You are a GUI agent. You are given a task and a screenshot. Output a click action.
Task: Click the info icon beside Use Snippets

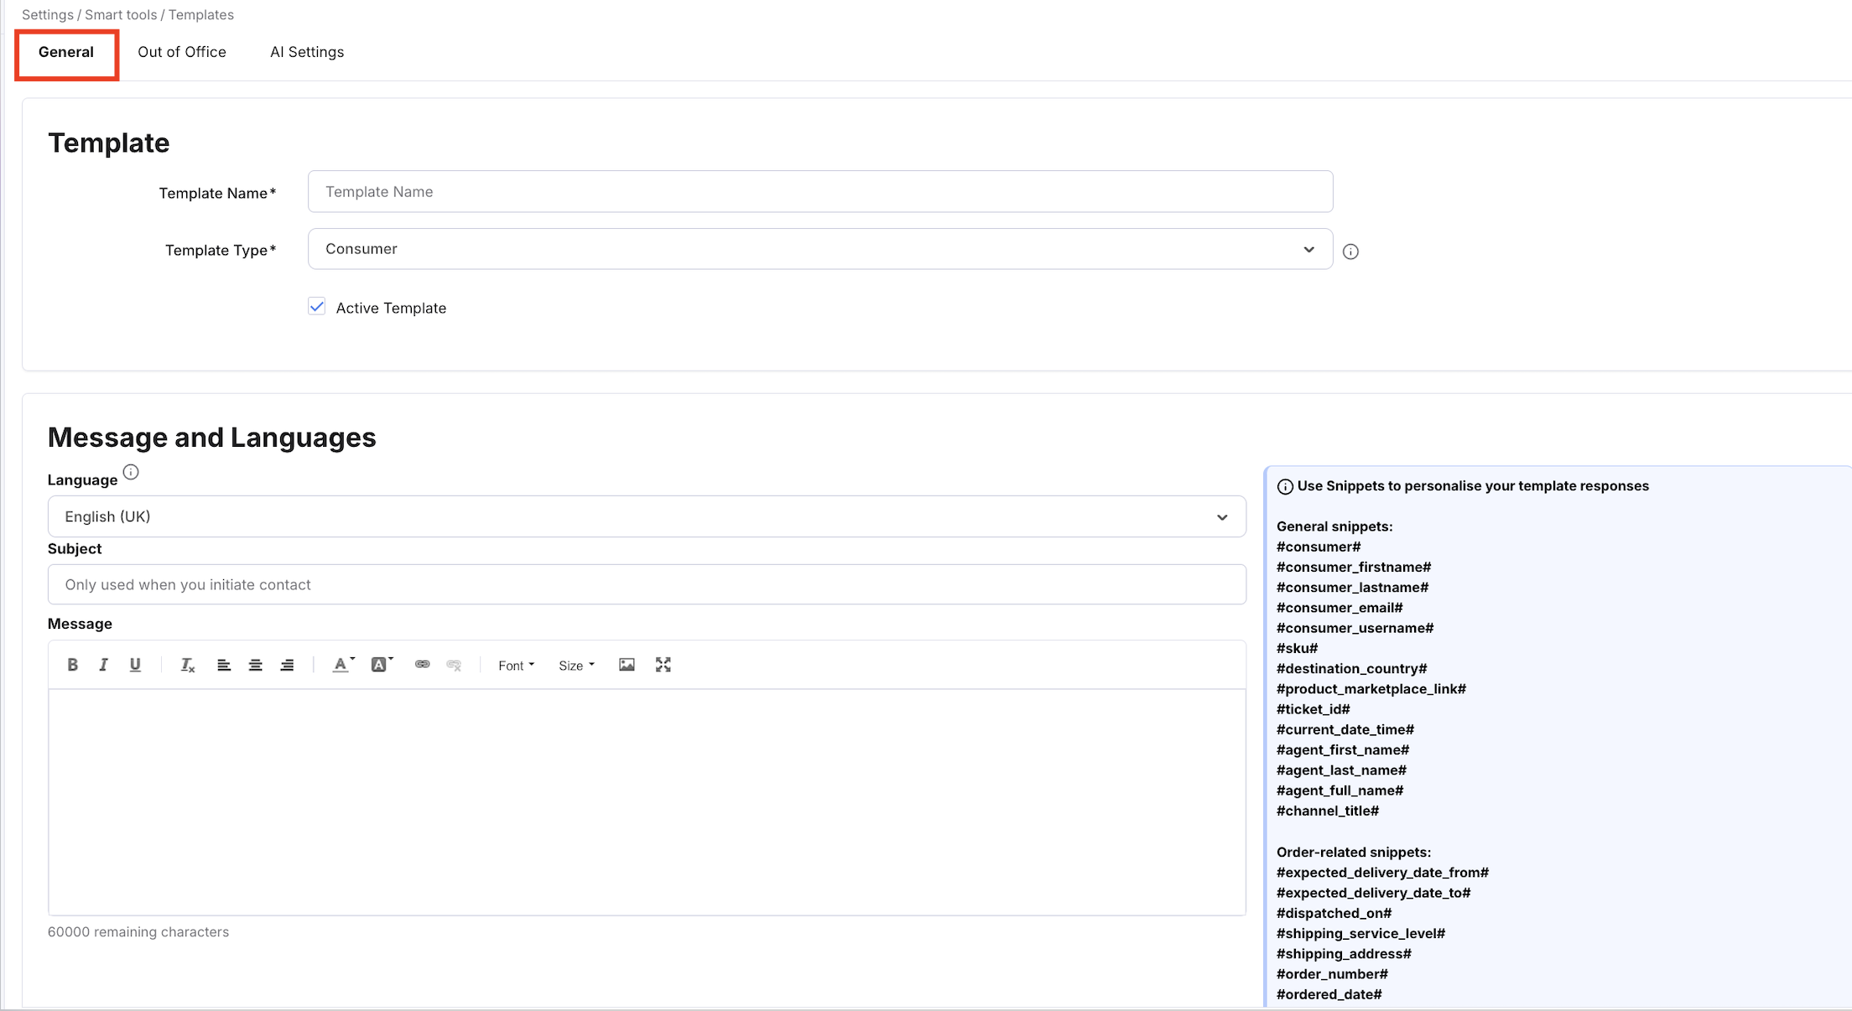[1285, 487]
